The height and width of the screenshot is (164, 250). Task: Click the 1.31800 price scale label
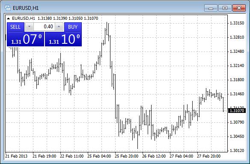[237, 80]
